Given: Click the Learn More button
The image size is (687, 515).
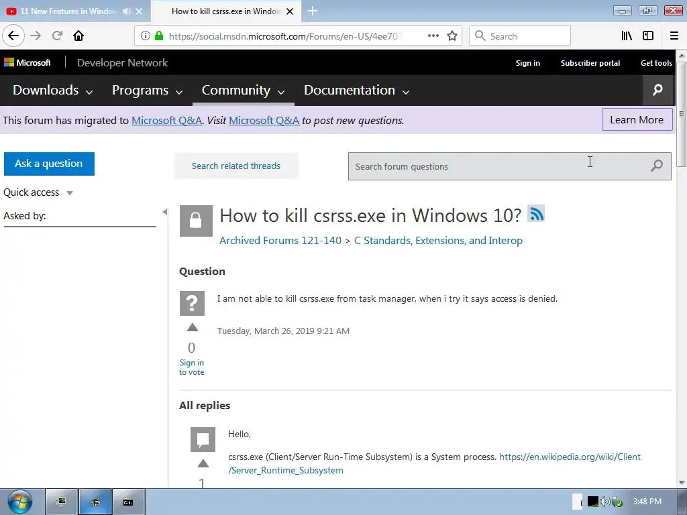Looking at the screenshot, I should (637, 119).
